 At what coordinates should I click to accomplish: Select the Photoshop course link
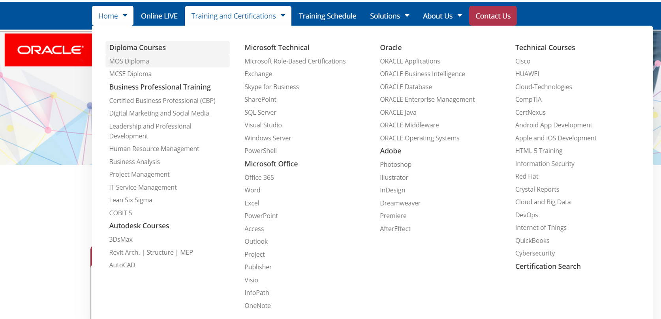click(396, 164)
